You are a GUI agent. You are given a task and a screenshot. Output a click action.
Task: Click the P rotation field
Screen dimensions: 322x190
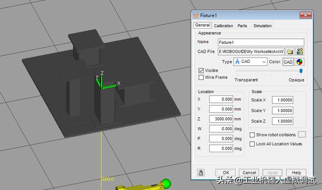221,139
